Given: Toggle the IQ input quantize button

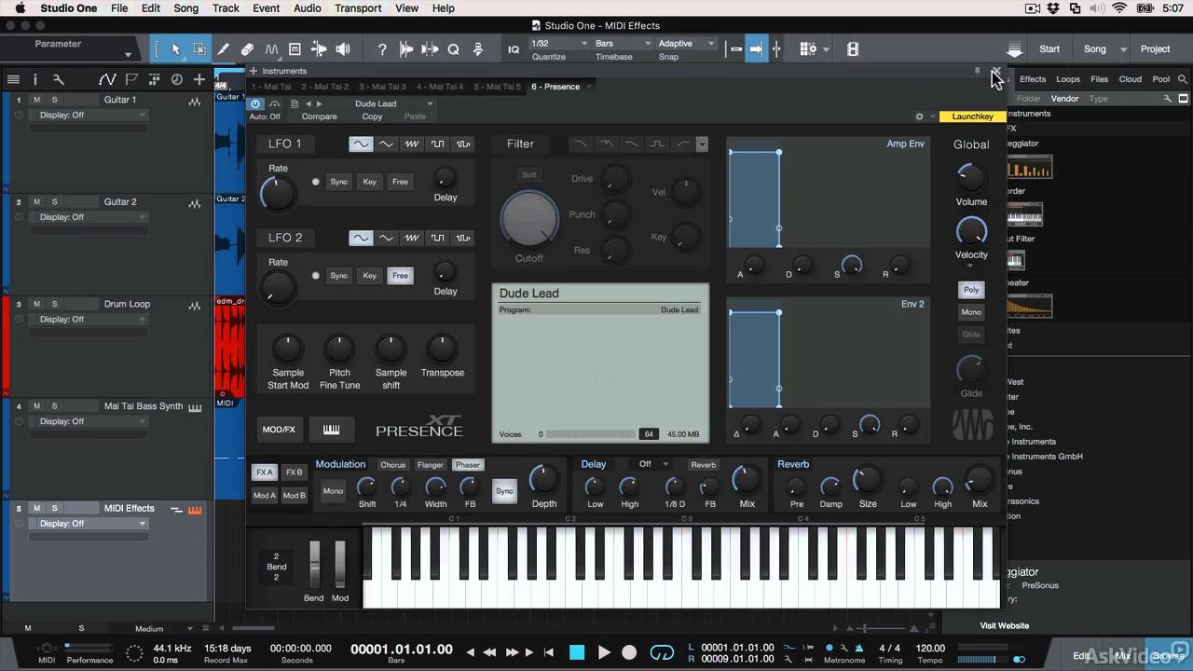Looking at the screenshot, I should (514, 49).
